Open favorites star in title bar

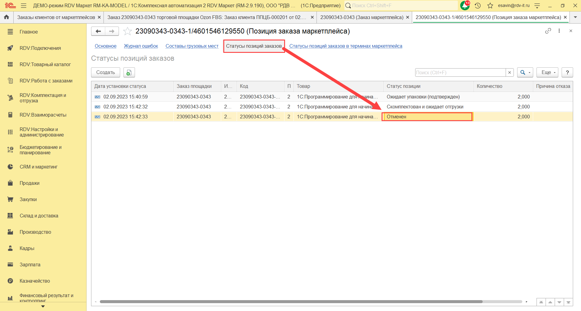click(x=490, y=5)
